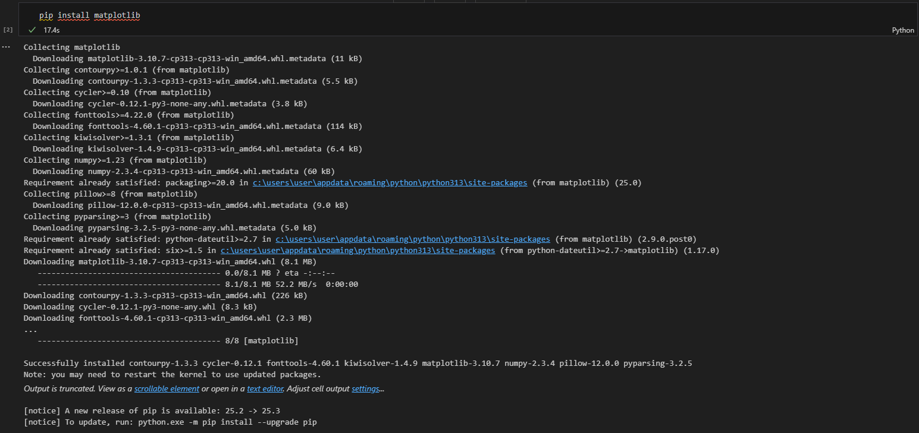View output as a 'scrollable element' link
919x433 pixels.
pyautogui.click(x=167, y=389)
